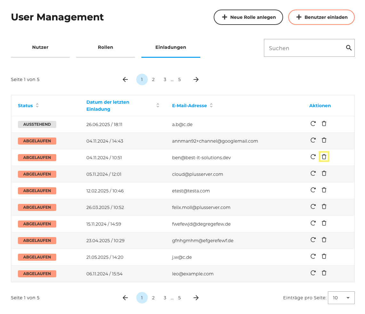Screen dimensions: 365x314
Task: Switch to the Nutzer tab
Action: (x=40, y=47)
